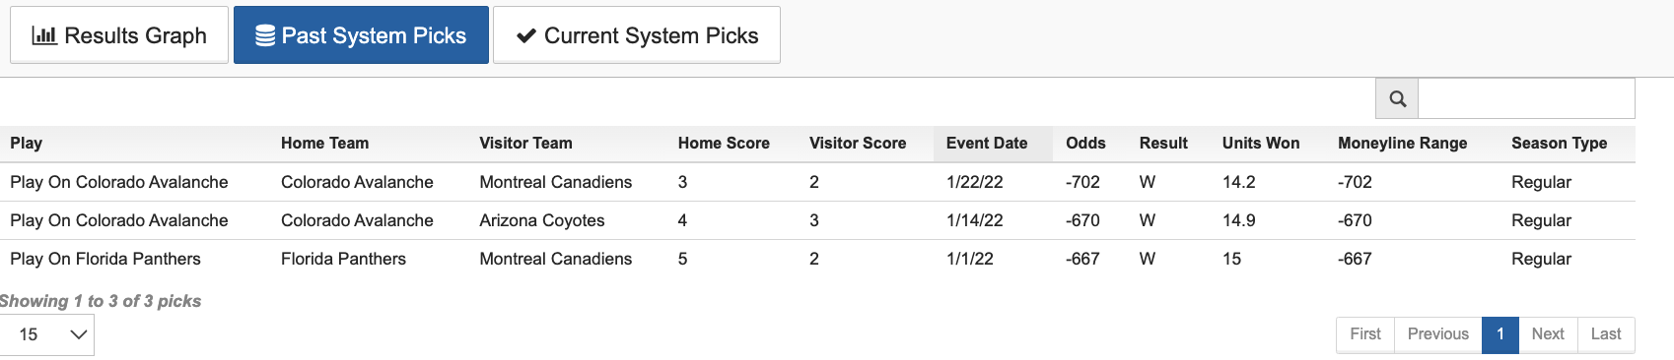Screen dimensions: 1674x360
Task: Go to the First page button
Action: (1365, 334)
